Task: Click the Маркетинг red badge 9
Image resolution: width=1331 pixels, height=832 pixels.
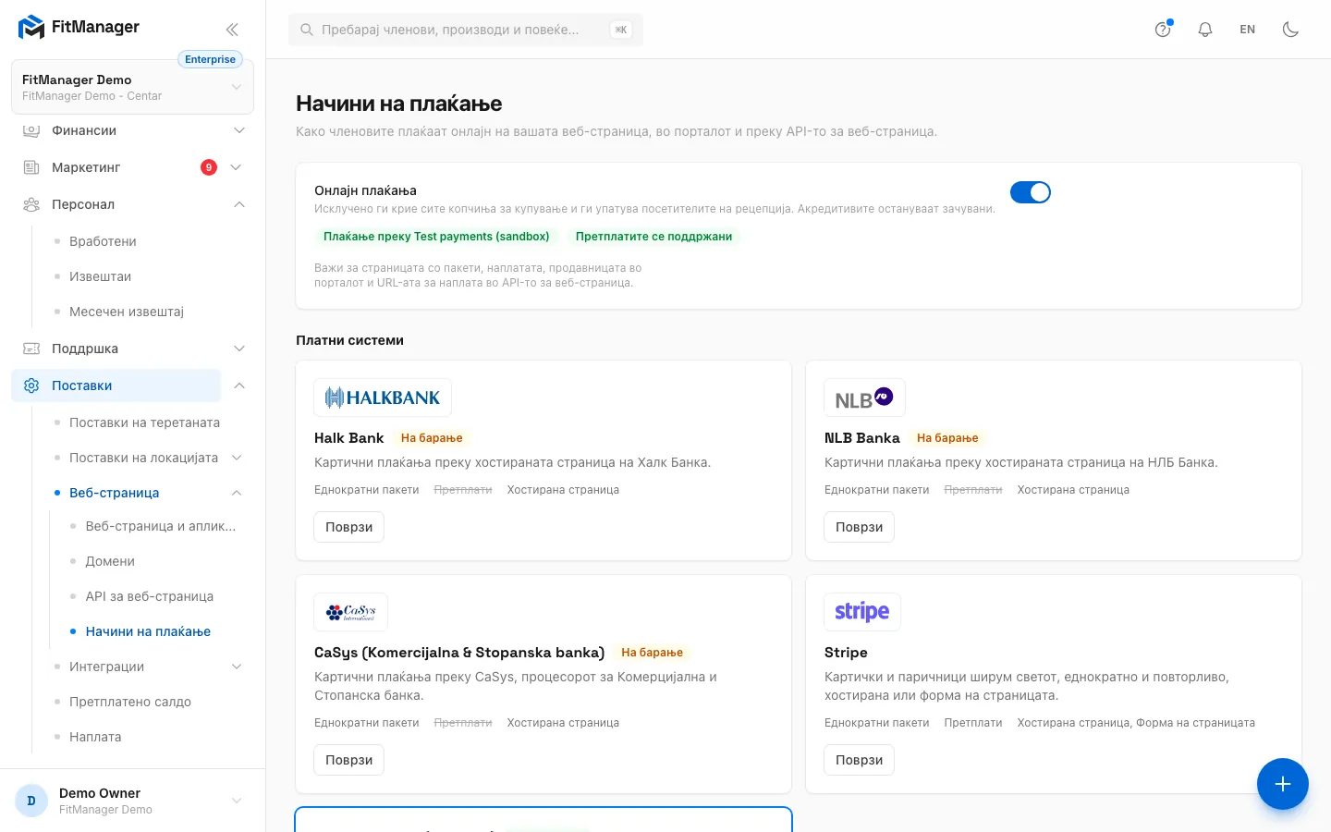Action: 209,167
